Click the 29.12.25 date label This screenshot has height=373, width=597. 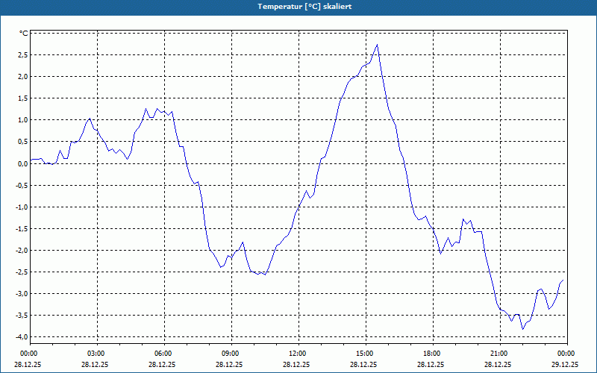565,364
